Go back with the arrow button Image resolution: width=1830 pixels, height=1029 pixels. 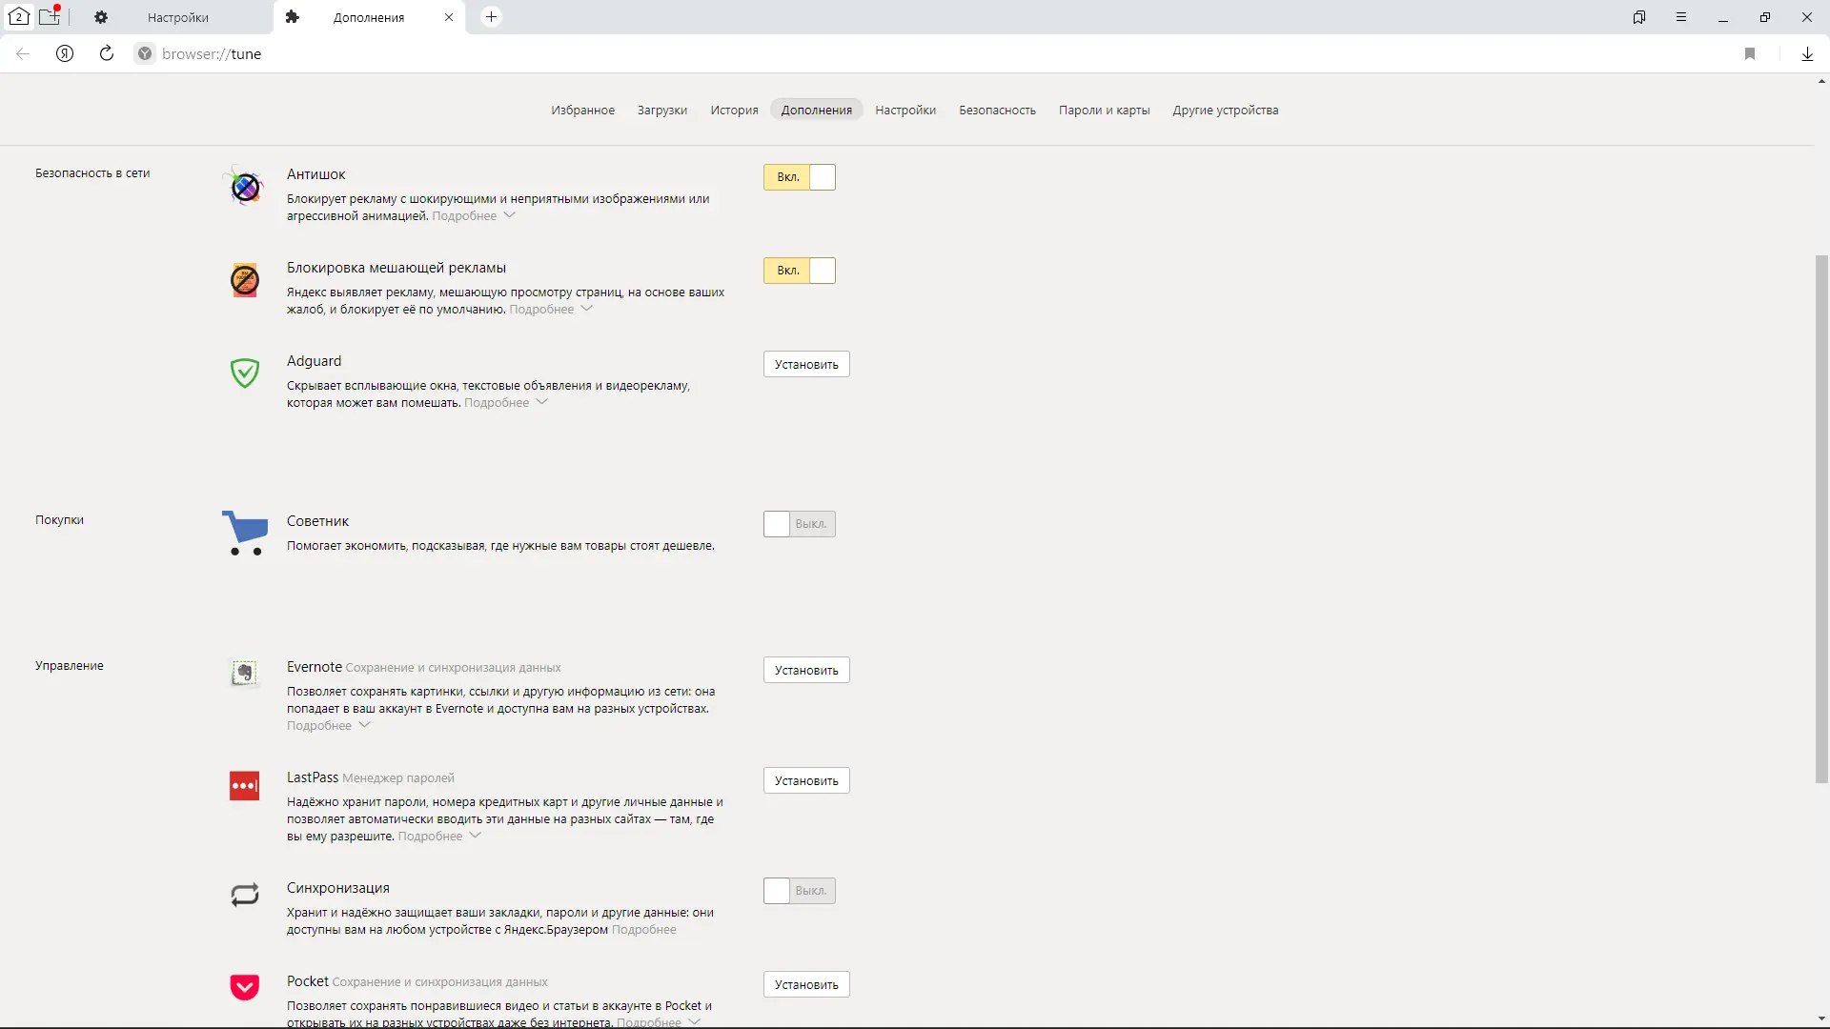click(23, 53)
